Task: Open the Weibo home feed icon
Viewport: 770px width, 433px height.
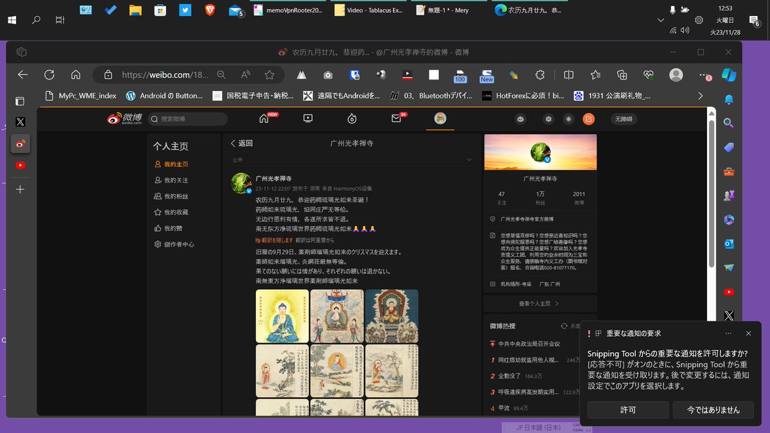Action: tap(264, 118)
